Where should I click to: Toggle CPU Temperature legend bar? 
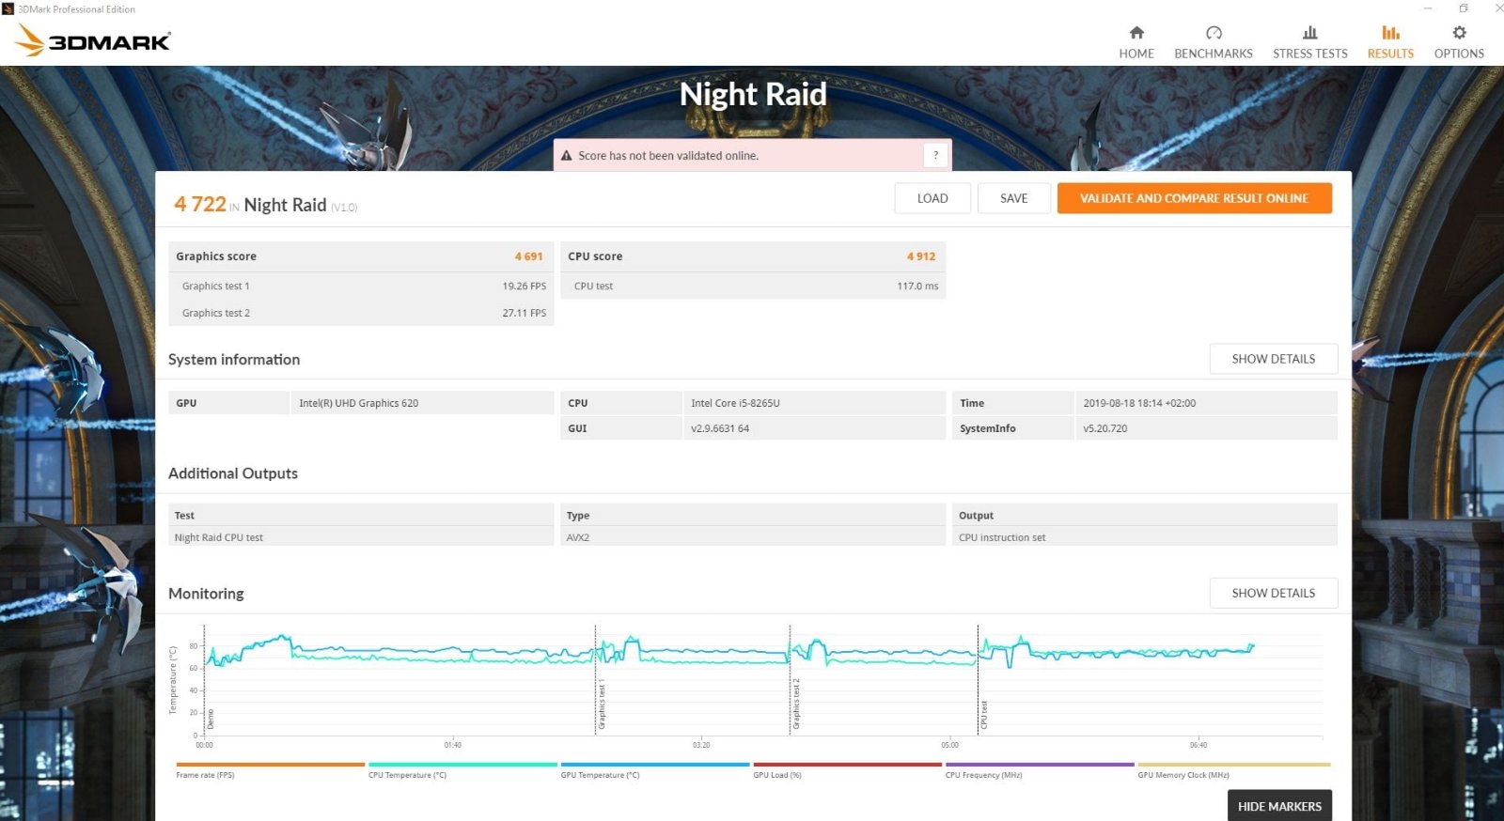coord(462,765)
